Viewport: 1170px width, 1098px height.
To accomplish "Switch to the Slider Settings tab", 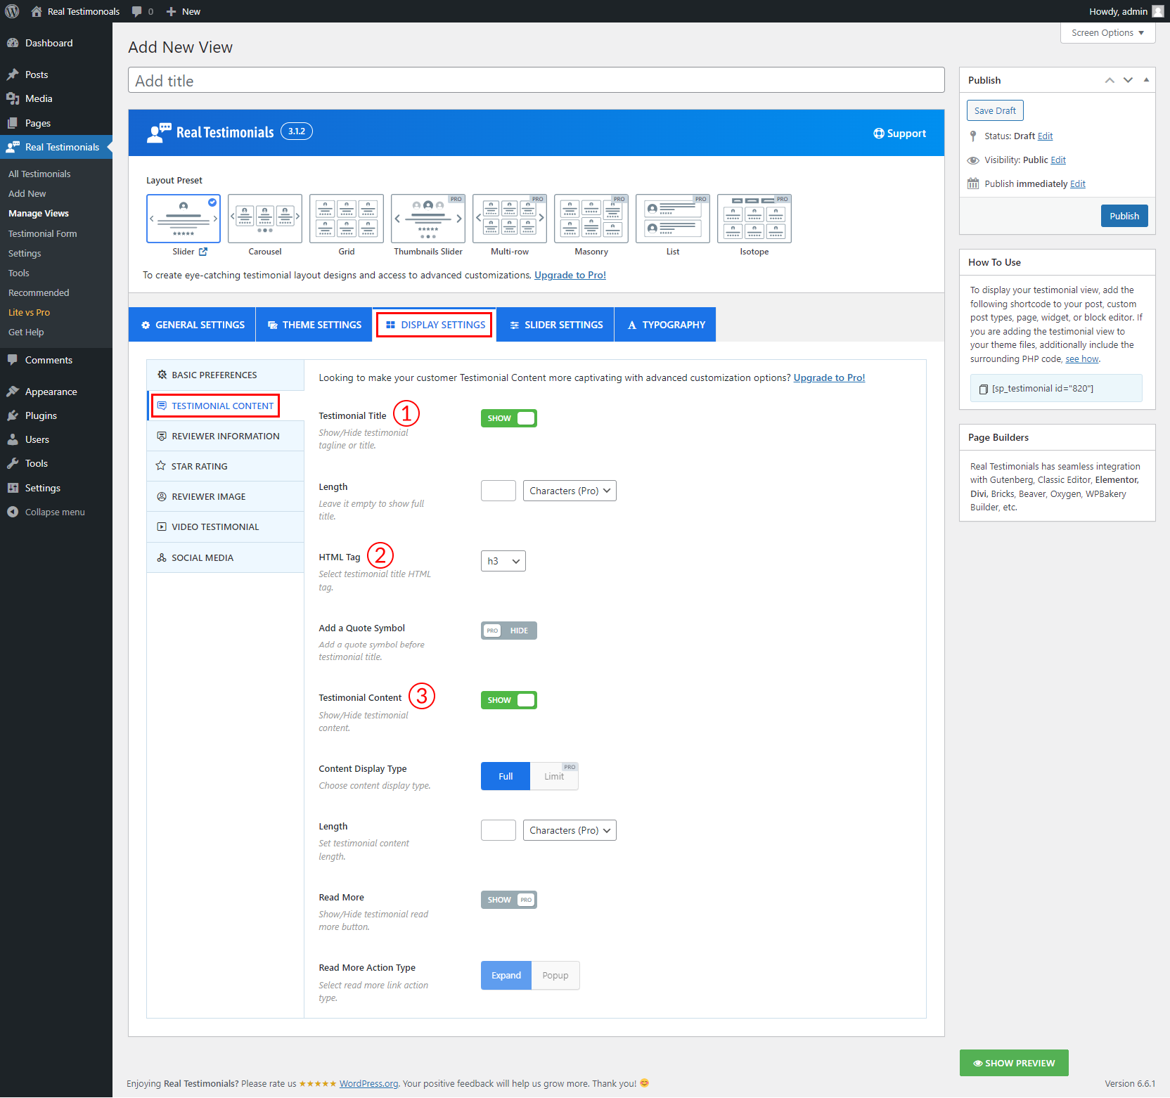I will pyautogui.click(x=555, y=325).
